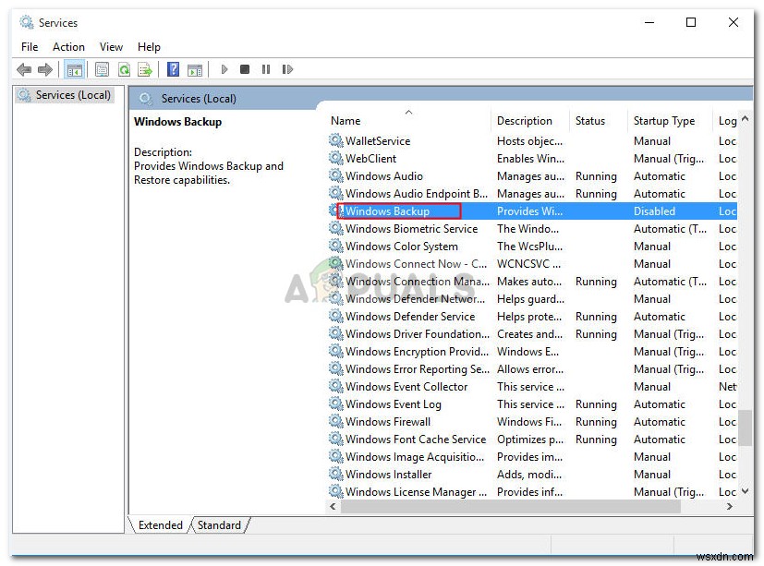Screen dimensions: 764x566
Task: Sort by the Startup Type column header
Action: point(670,121)
